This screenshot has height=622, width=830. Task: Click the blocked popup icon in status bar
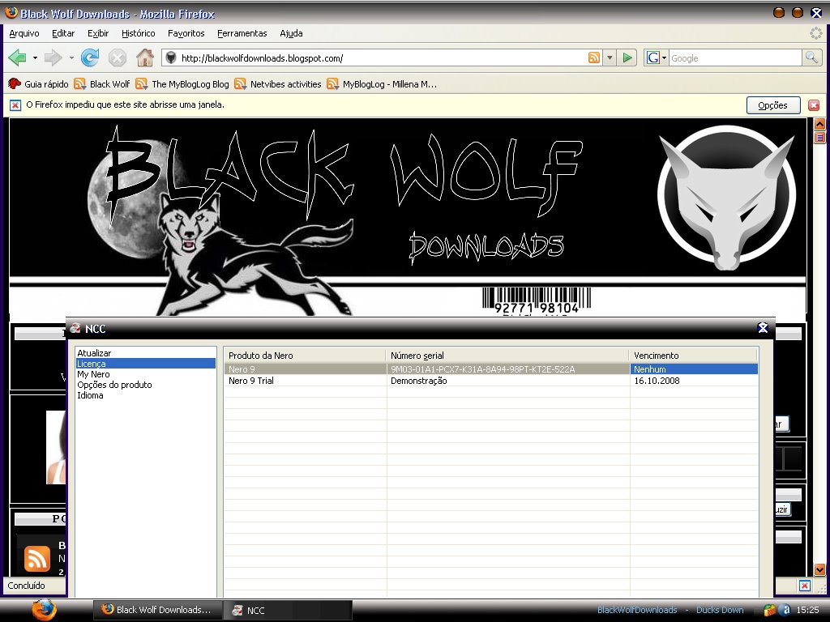pos(805,586)
